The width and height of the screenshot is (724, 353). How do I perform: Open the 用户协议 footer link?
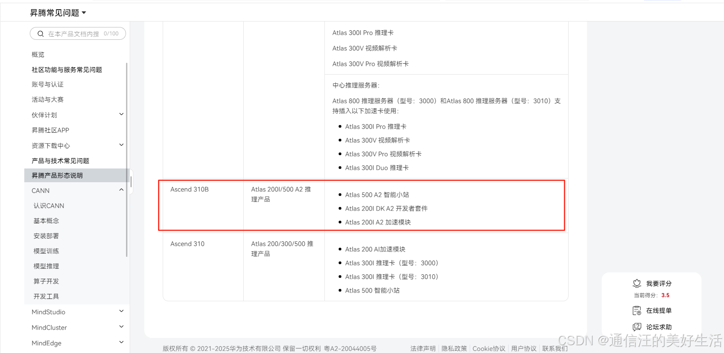coord(524,348)
